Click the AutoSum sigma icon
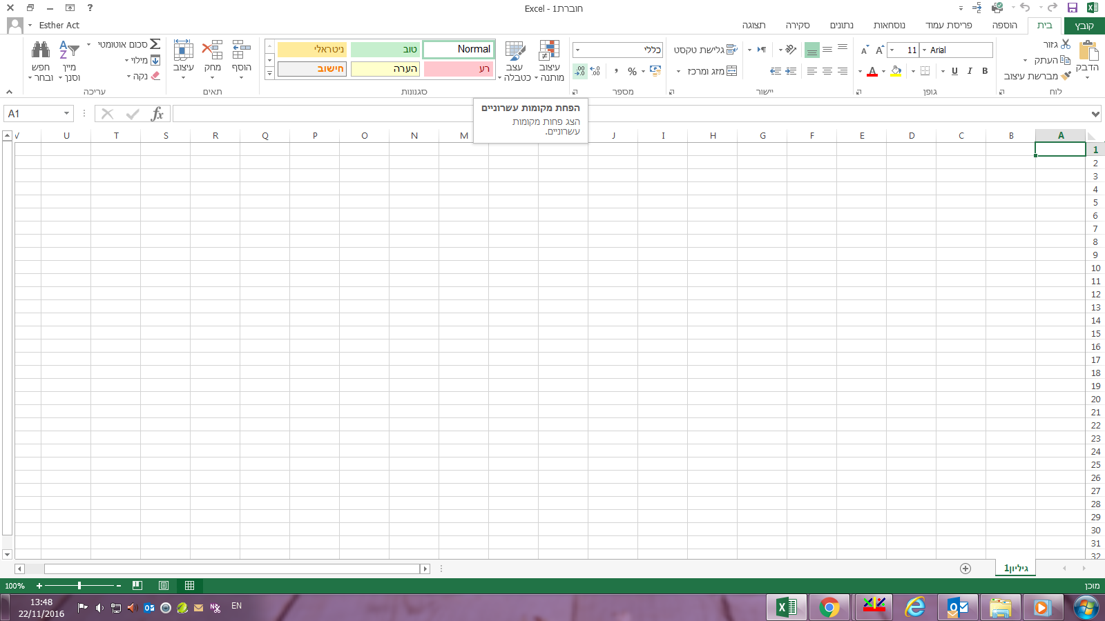 pyautogui.click(x=155, y=44)
